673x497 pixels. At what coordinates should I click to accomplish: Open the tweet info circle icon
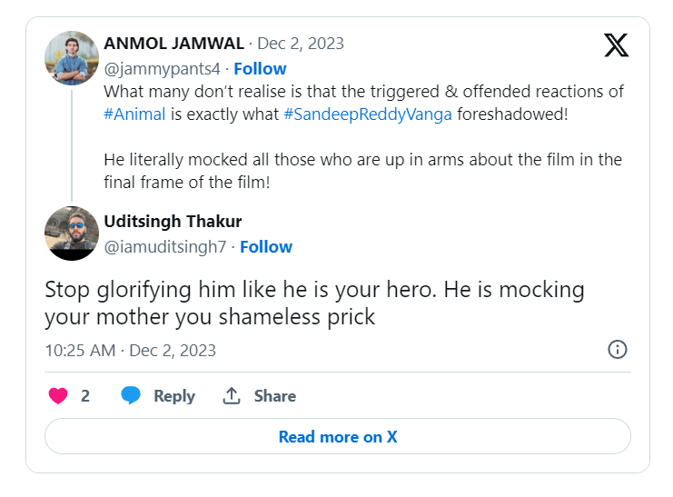click(x=618, y=350)
